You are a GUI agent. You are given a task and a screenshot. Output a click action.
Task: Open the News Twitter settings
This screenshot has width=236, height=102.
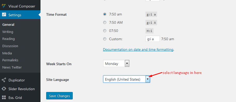coord(12,67)
